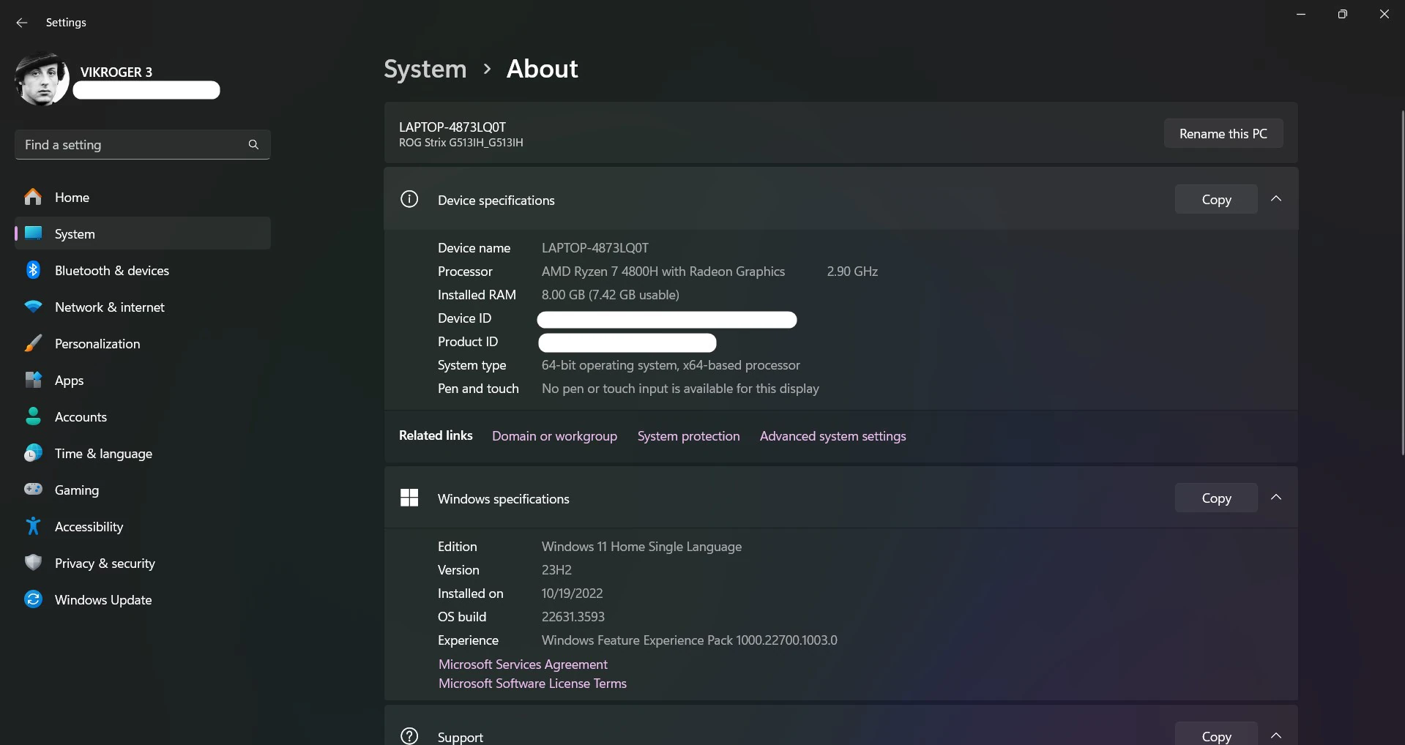Click the OS build 22631.3593 value

click(573, 617)
